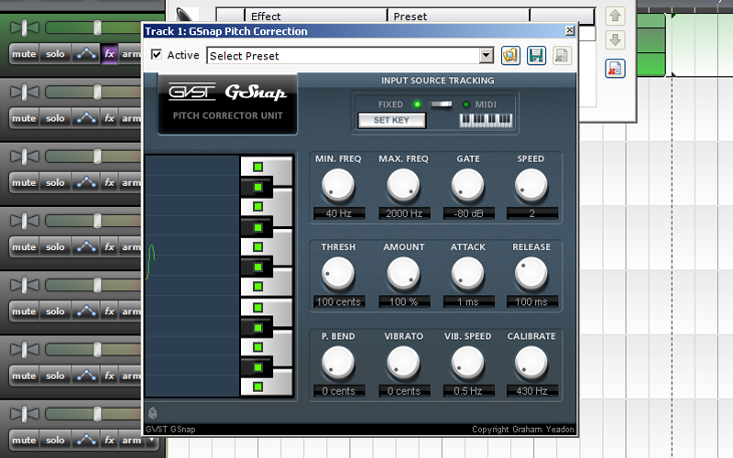
Task: Toggle the F# black key
Action: point(258,267)
